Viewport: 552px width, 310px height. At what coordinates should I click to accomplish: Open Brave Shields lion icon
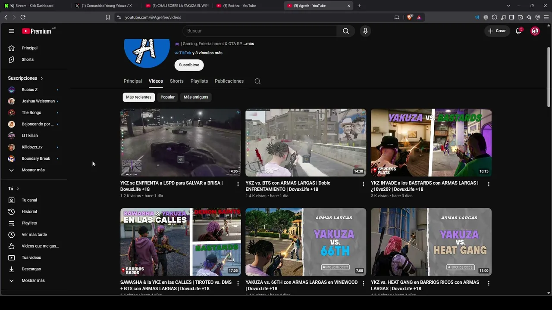[x=410, y=17]
